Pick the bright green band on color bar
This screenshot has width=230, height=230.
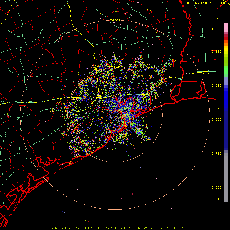pyautogui.click(x=226, y=70)
